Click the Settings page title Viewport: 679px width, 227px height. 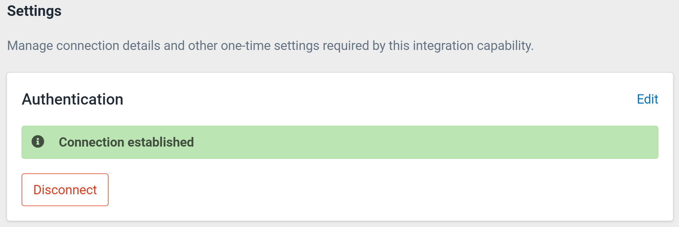coord(34,11)
